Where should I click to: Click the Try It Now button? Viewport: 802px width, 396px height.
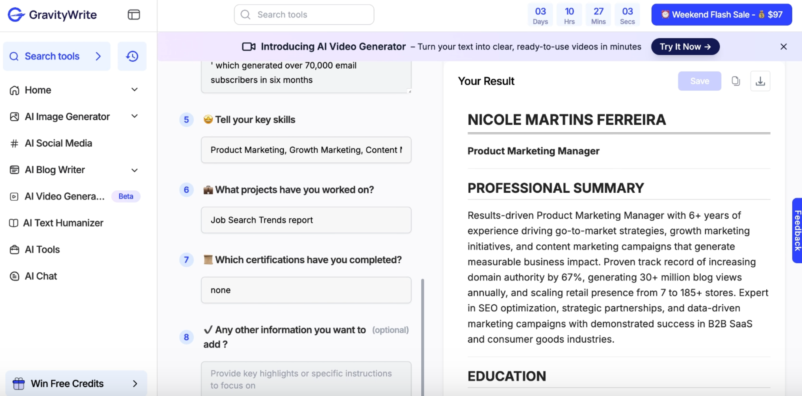(x=685, y=47)
